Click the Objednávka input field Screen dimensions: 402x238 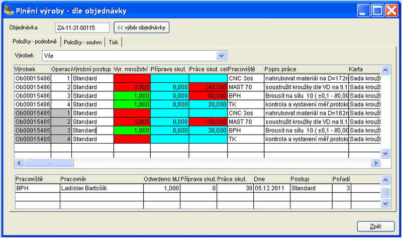pyautogui.click(x=82, y=28)
